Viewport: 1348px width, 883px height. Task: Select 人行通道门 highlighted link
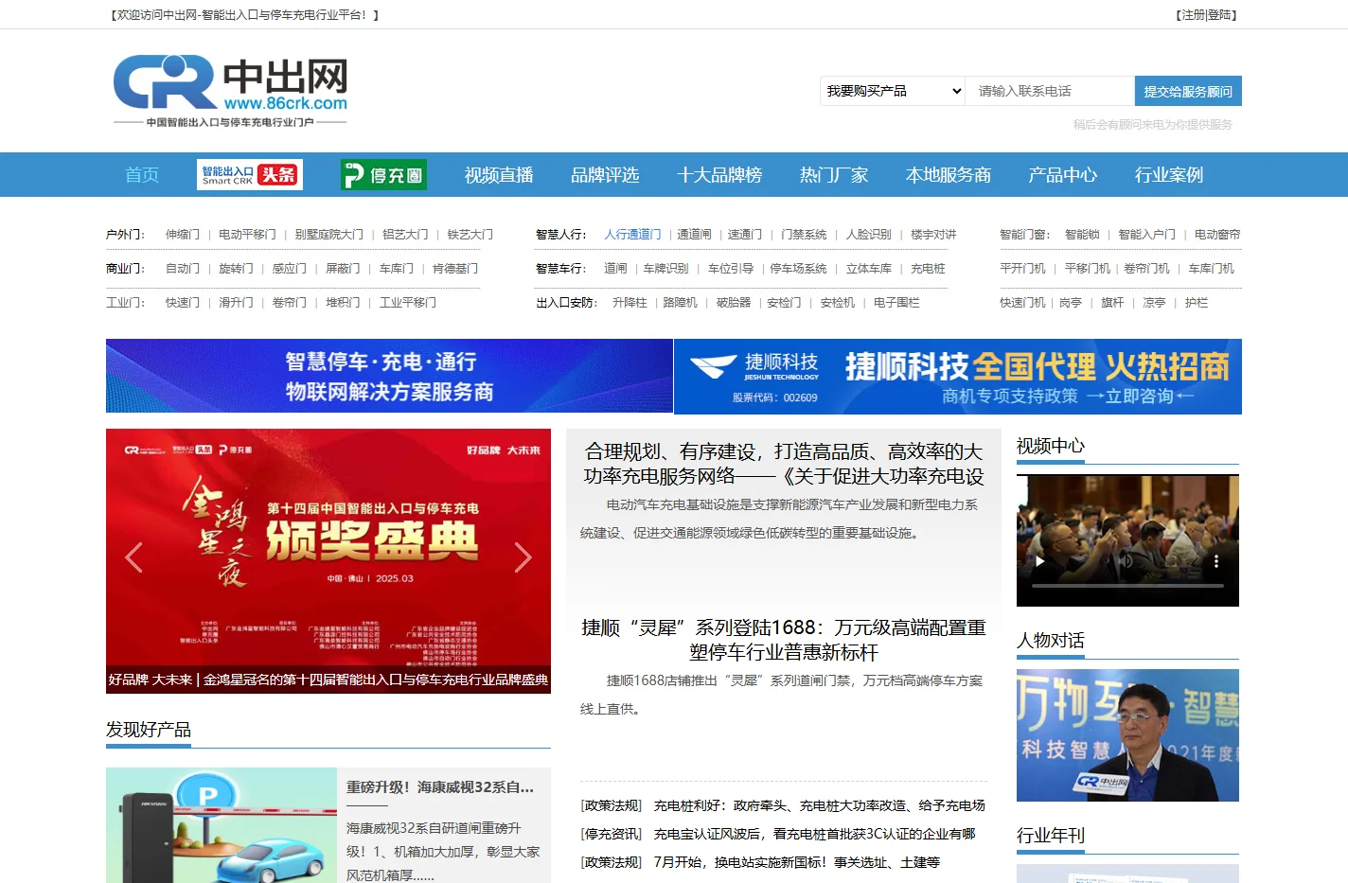632,235
